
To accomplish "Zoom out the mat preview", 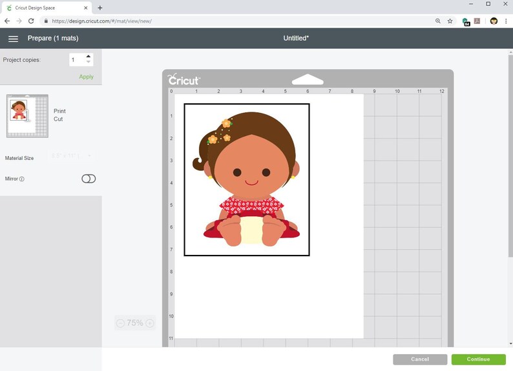I will point(120,323).
